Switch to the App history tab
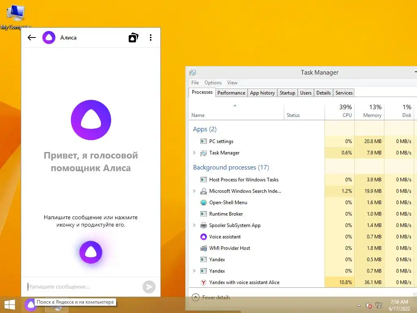 [262, 93]
